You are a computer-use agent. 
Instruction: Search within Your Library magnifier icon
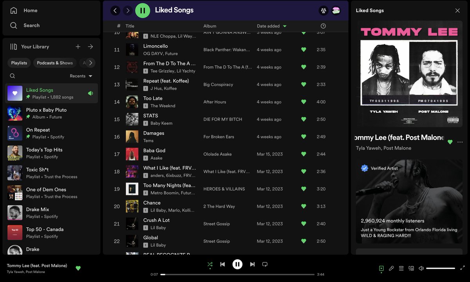coord(13,76)
